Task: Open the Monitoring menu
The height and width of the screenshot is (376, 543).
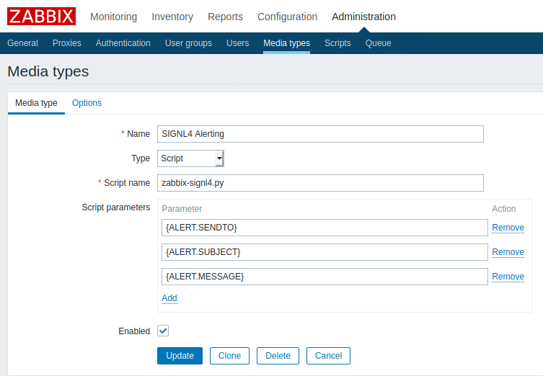Action: tap(114, 17)
